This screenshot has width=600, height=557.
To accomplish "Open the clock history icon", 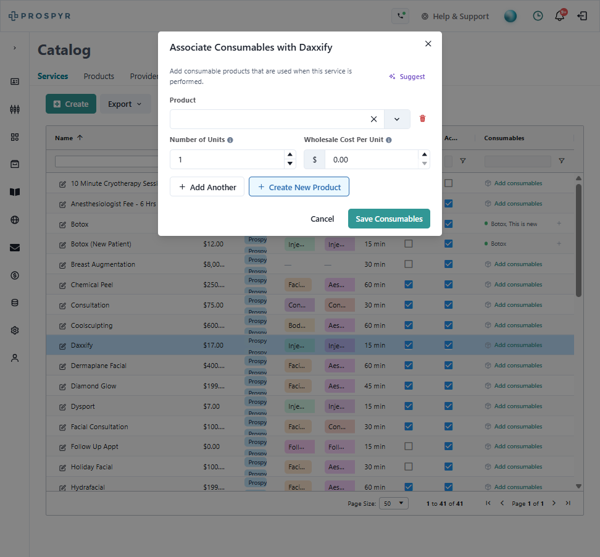I will (538, 15).
